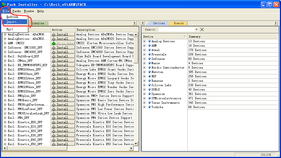Viewport: 281px width, 158px height.
Task: Click the Atmel vendor diamond icon
Action: click(x=149, y=50)
